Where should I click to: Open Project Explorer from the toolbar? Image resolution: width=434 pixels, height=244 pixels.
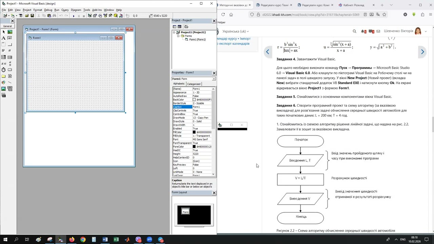90,16
